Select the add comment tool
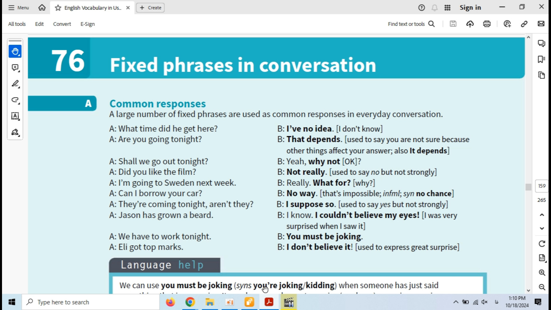 tap(15, 68)
